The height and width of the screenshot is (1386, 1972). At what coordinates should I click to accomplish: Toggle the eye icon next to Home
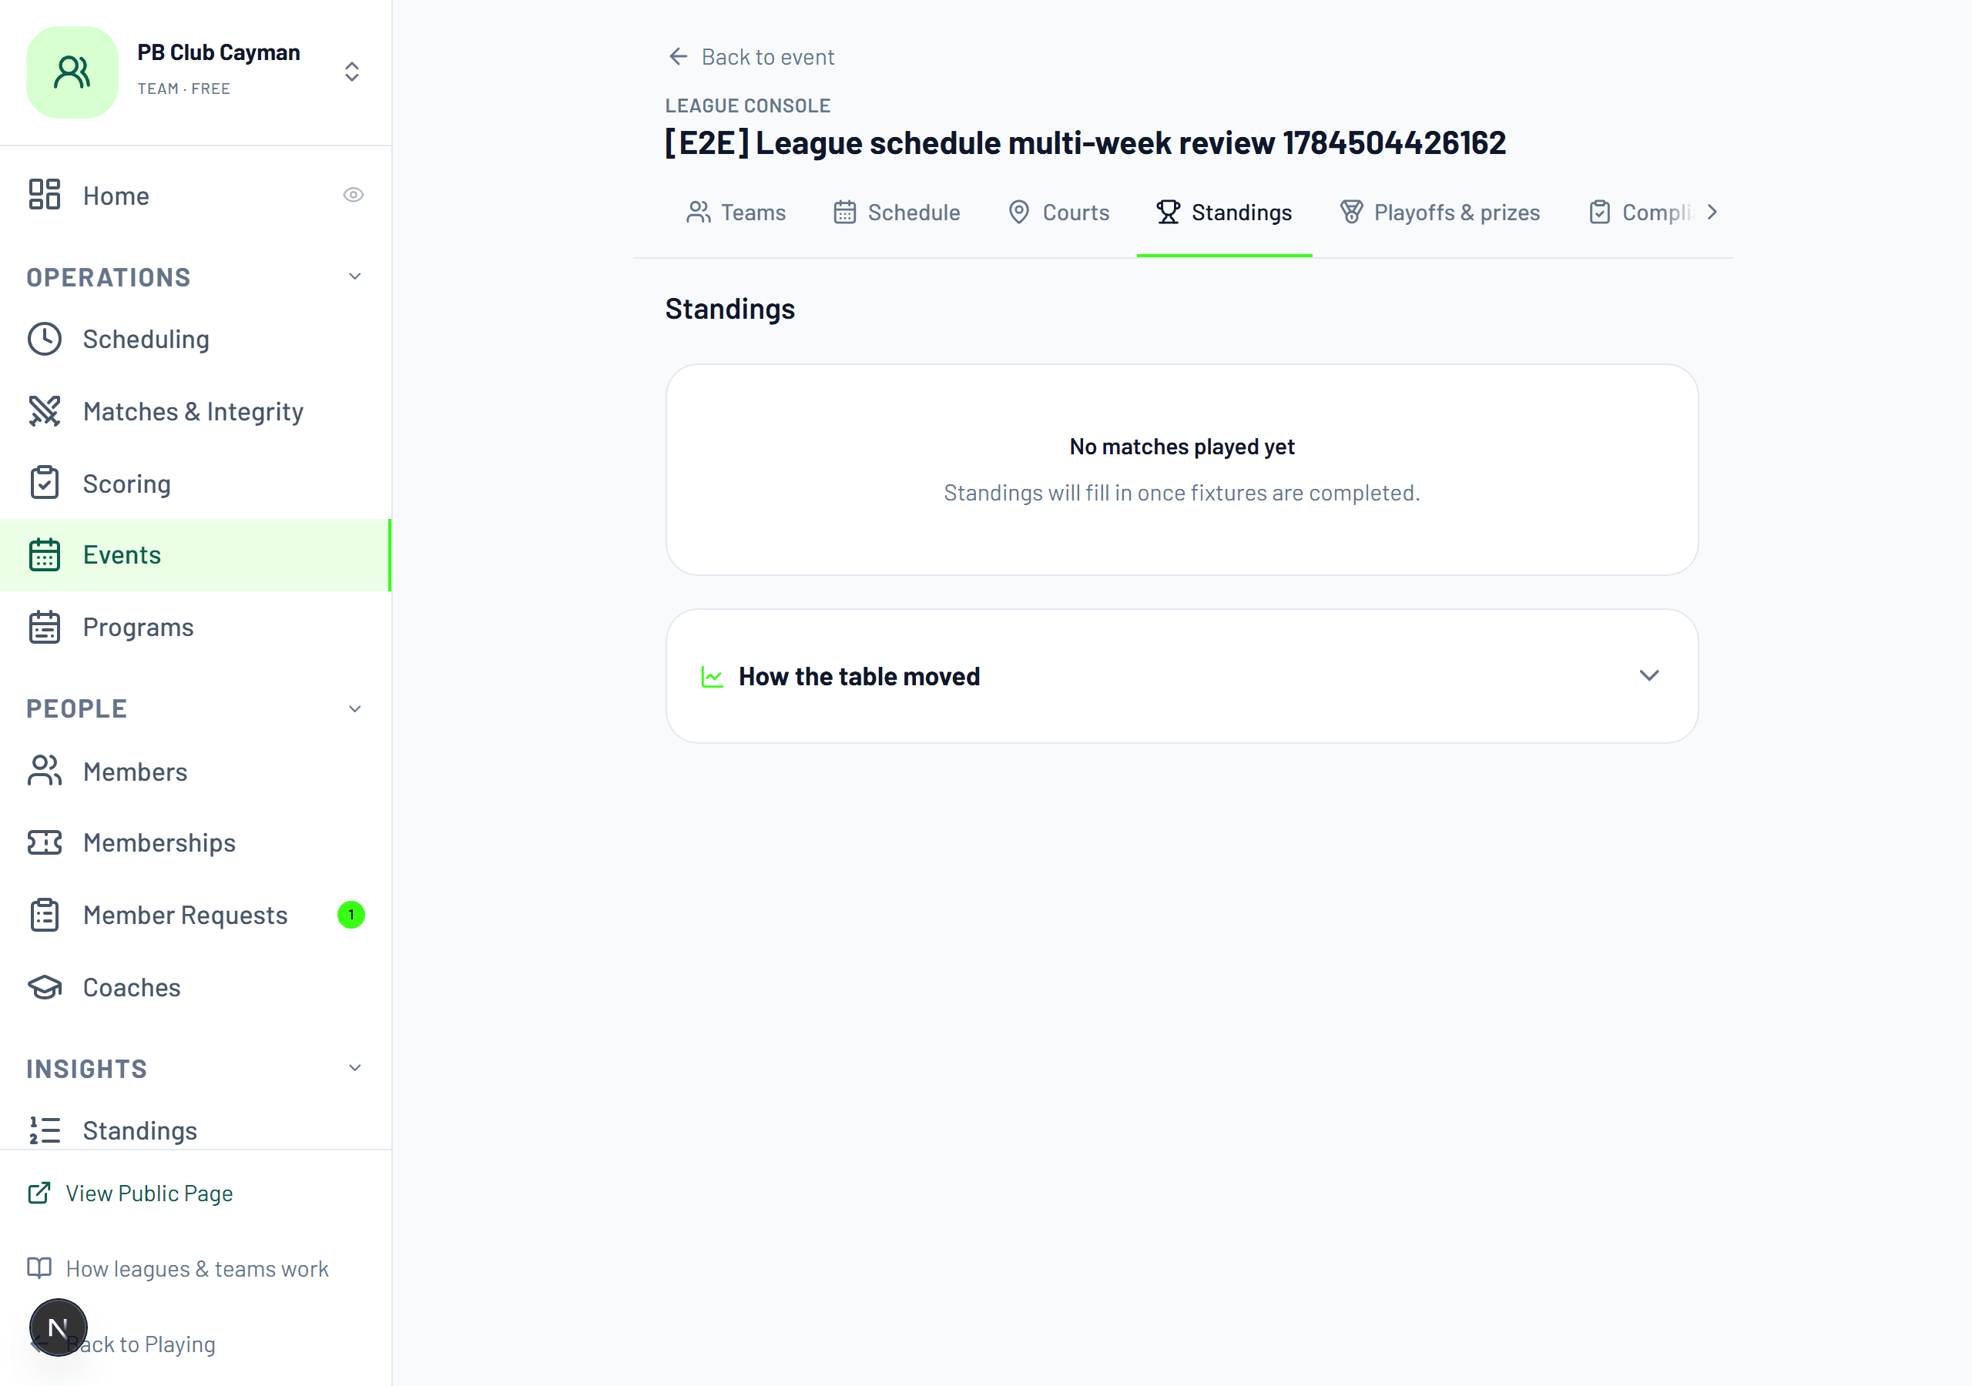(x=353, y=195)
